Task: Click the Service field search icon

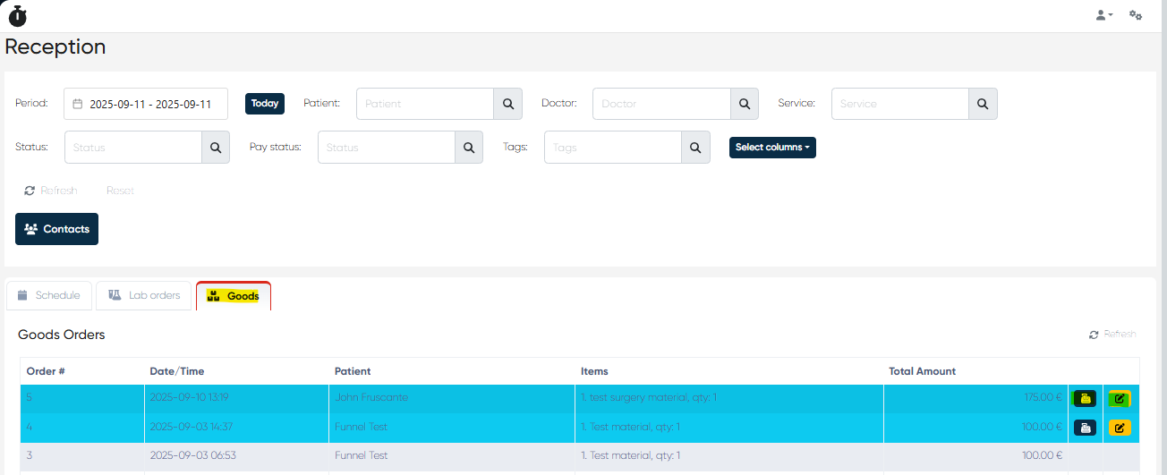Action: pos(983,104)
